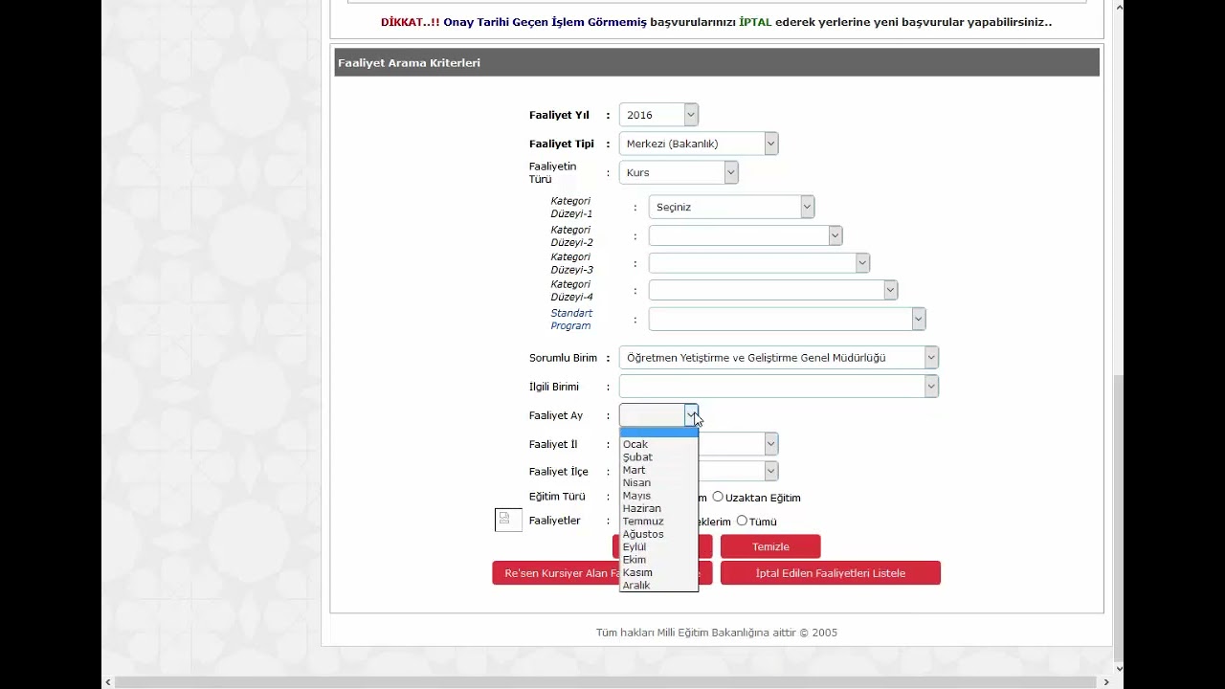Screen dimensions: 1225x689
Task: Click İptal Edilen Faaliyetleri Listele button
Action: pos(831,573)
